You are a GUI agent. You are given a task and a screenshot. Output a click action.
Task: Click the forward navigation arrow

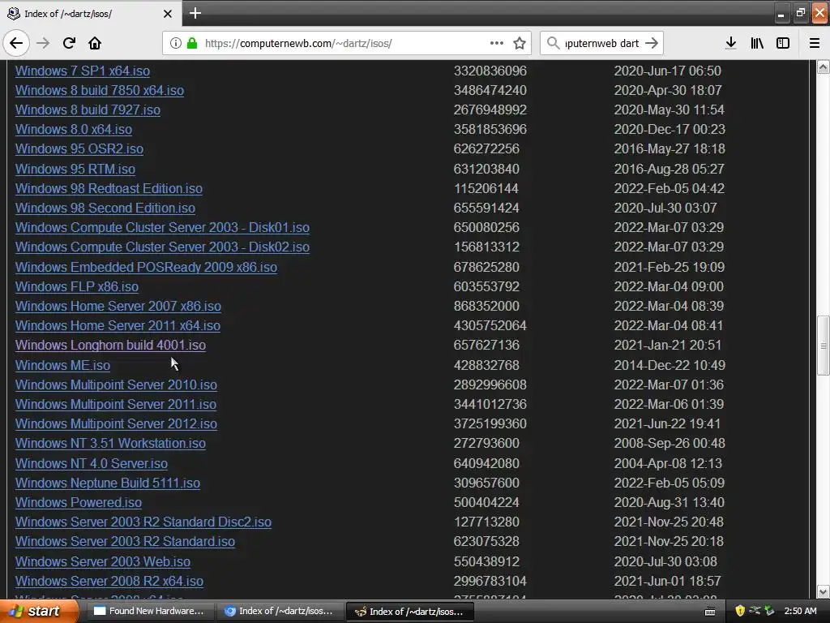tap(43, 43)
